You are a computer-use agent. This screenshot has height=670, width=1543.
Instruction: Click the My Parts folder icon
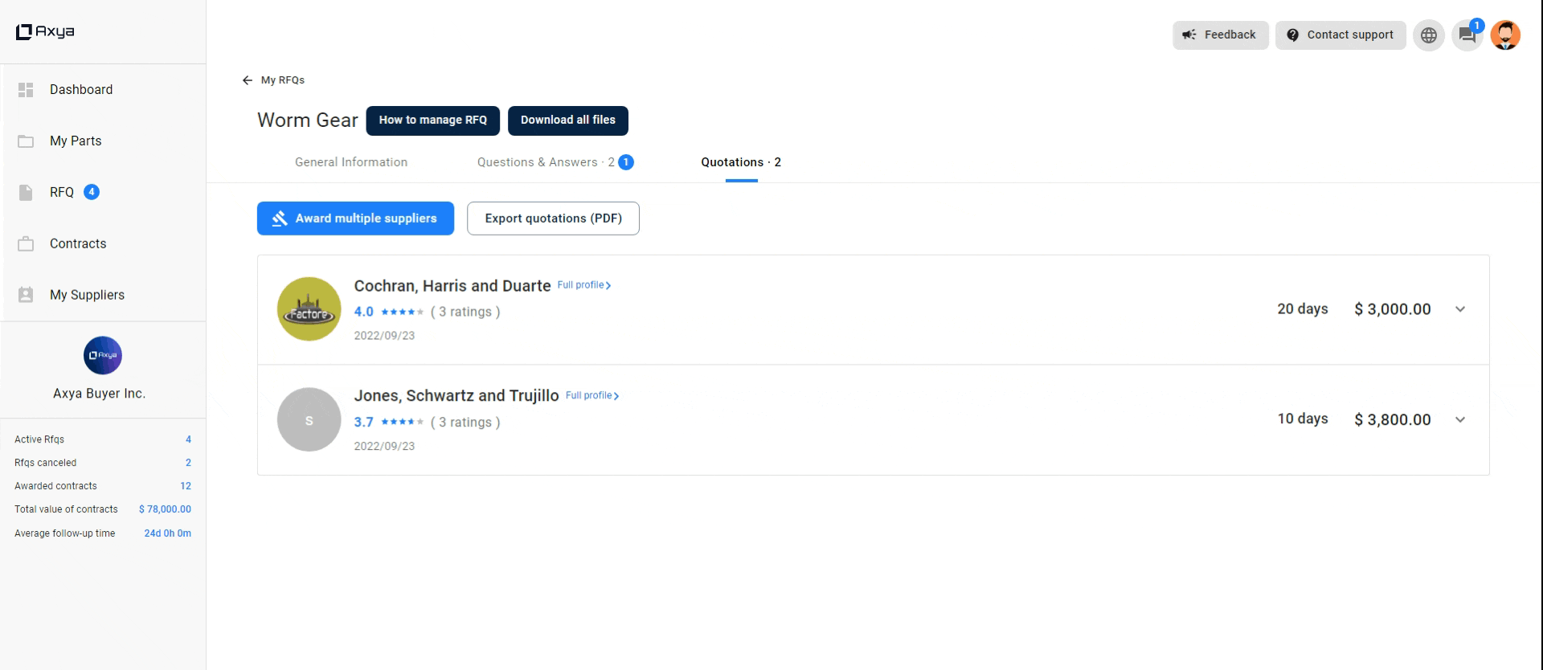(26, 141)
